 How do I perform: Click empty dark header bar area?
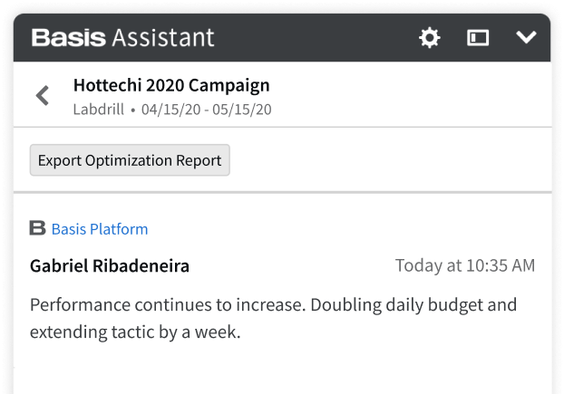[316, 38]
